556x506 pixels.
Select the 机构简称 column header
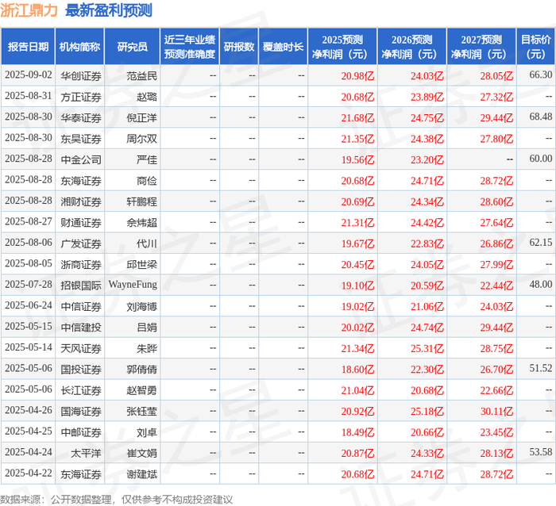pos(79,47)
